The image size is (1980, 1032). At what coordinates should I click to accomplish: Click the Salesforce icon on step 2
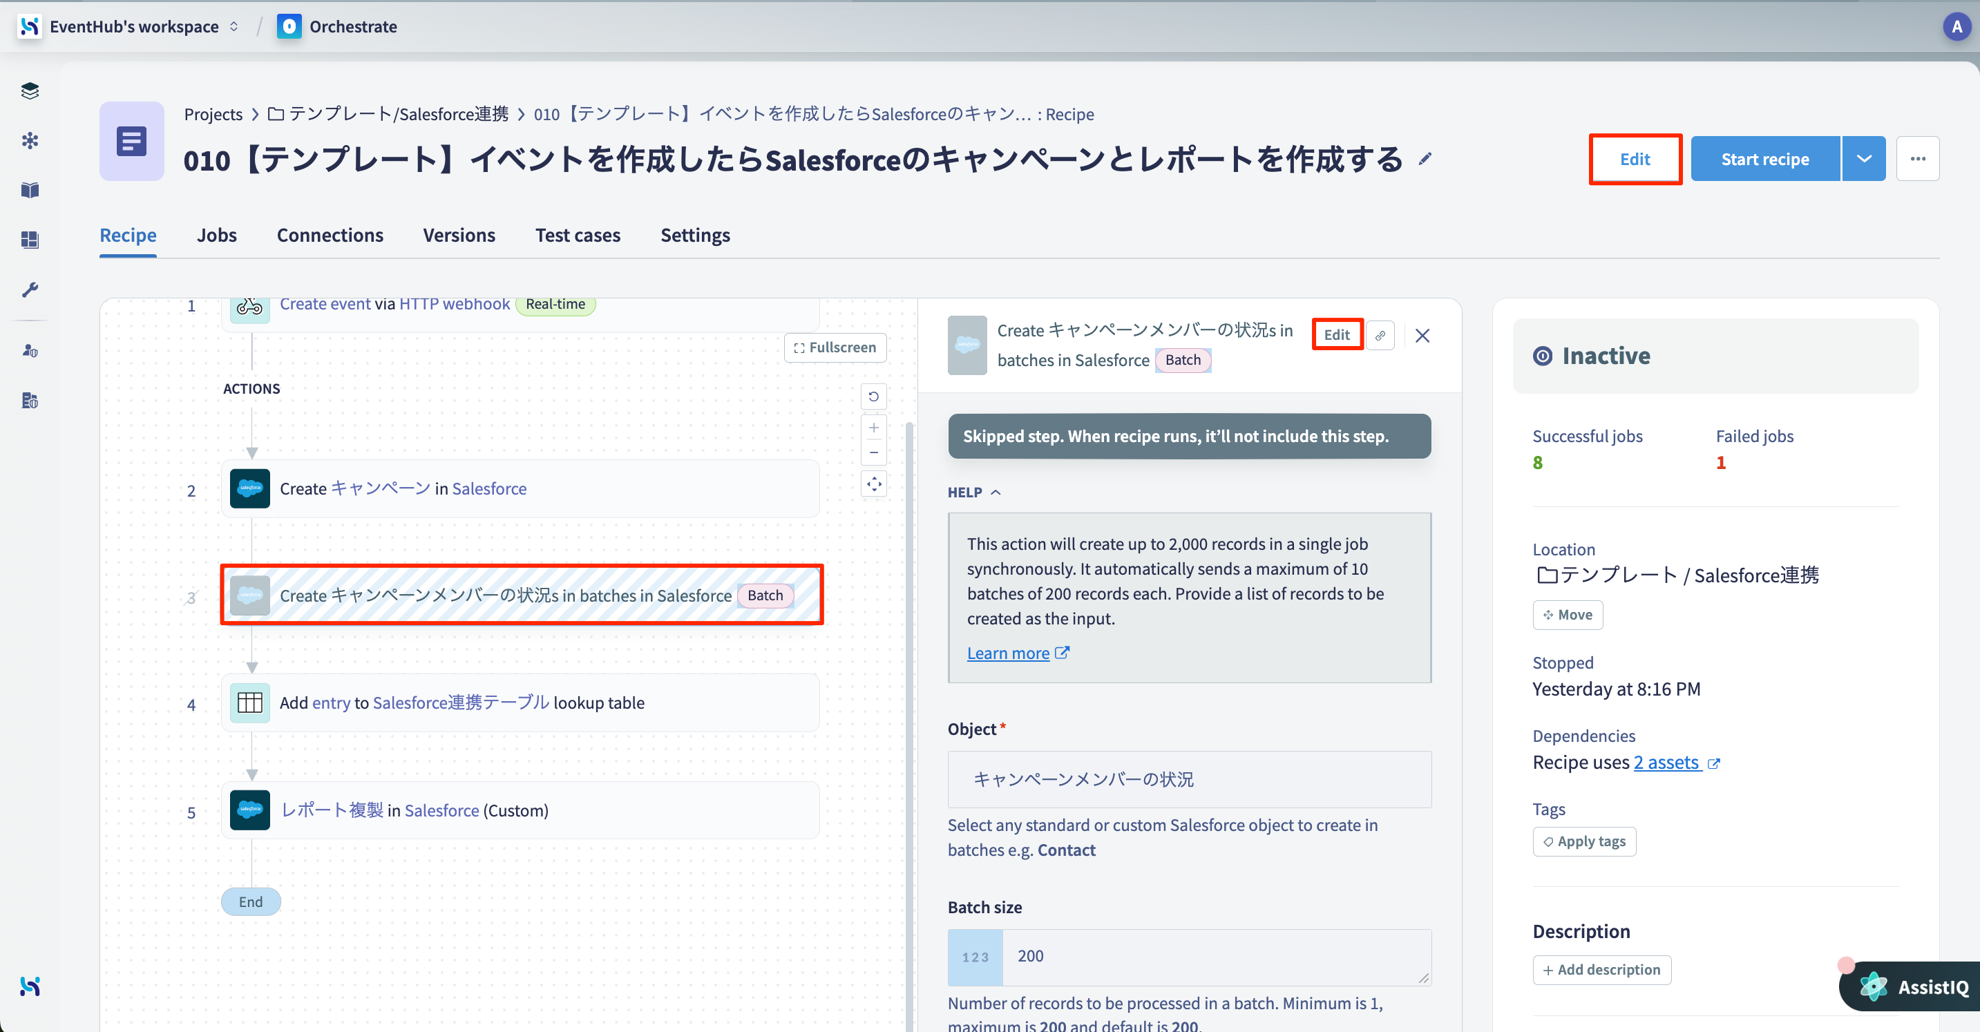click(250, 489)
